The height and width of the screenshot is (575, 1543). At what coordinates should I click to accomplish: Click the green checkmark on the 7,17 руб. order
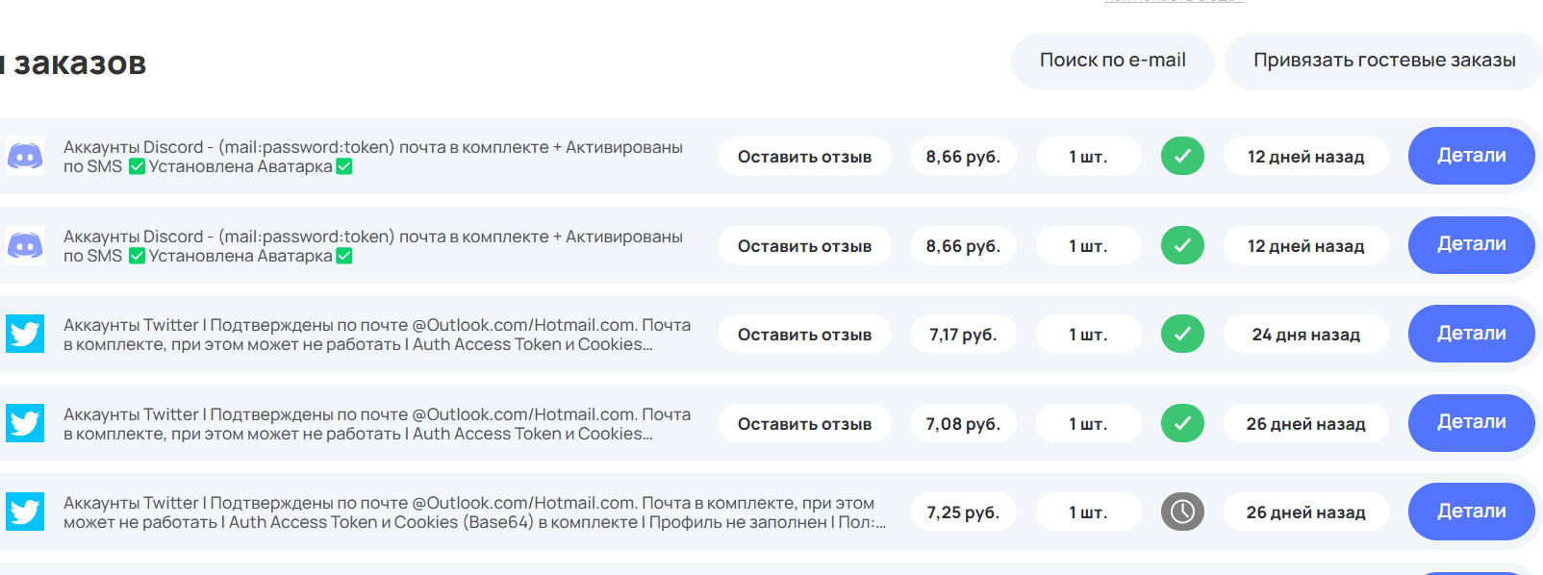[x=1182, y=334]
